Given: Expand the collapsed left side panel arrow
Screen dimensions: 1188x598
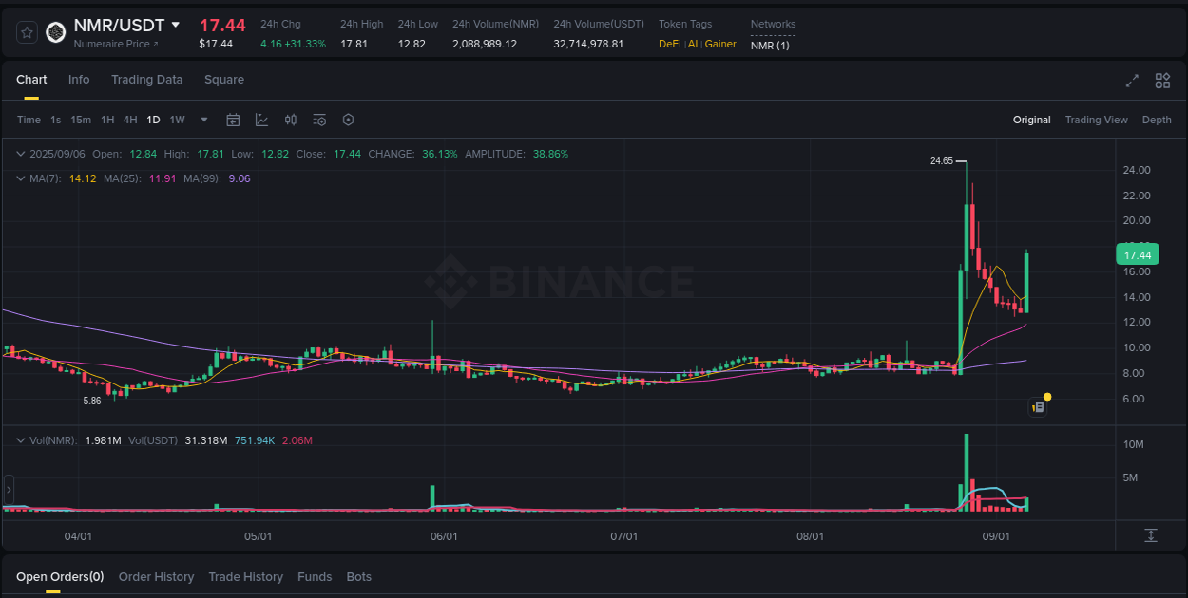Looking at the screenshot, I should [x=8, y=490].
